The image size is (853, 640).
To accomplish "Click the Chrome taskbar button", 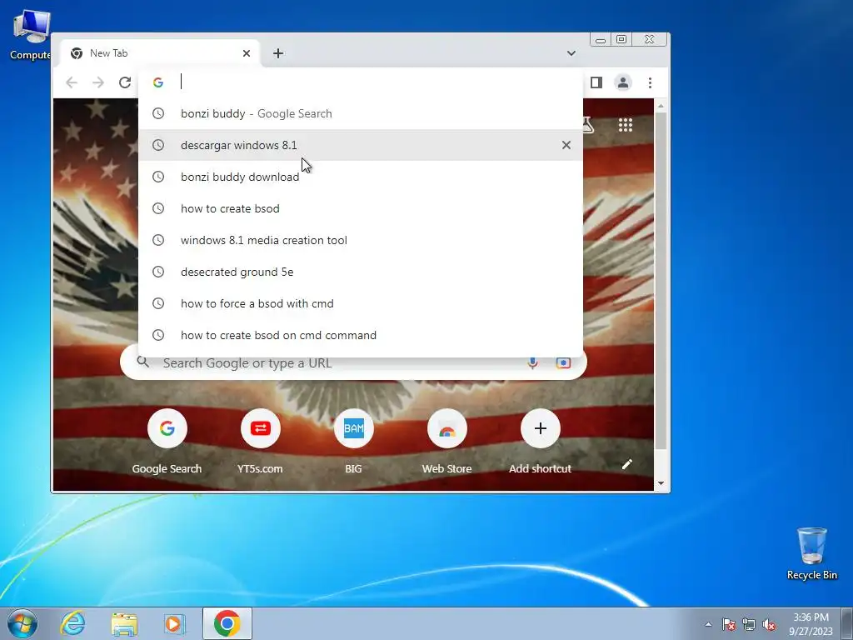I will 227,623.
